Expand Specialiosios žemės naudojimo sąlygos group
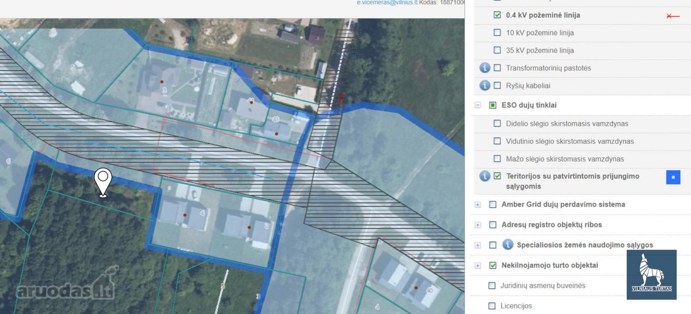The image size is (691, 314). (x=477, y=245)
